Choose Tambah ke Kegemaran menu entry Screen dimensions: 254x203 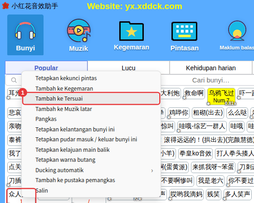91,88
